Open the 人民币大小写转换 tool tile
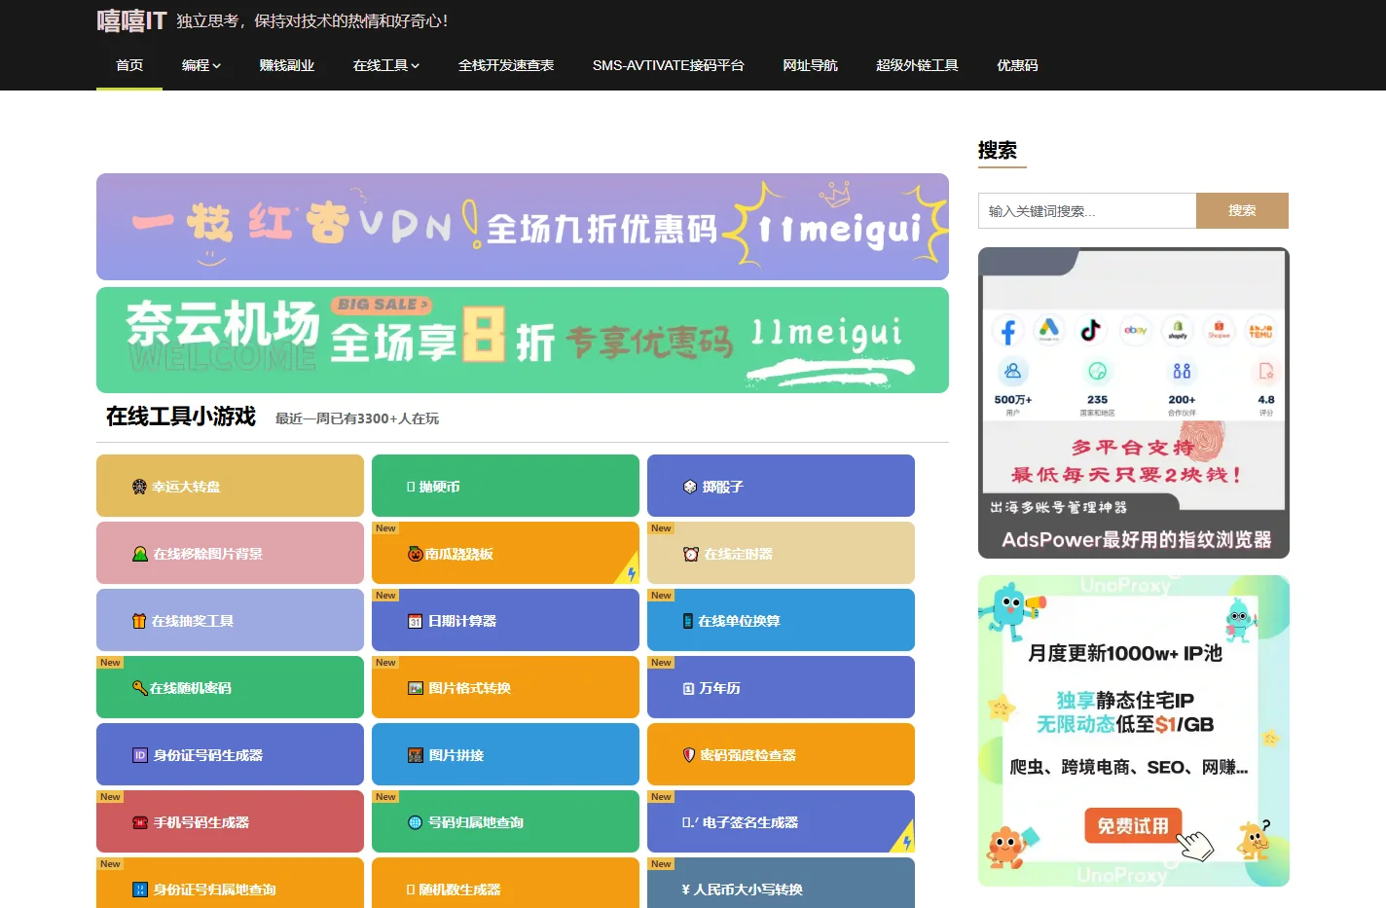The image size is (1386, 908). click(x=781, y=883)
